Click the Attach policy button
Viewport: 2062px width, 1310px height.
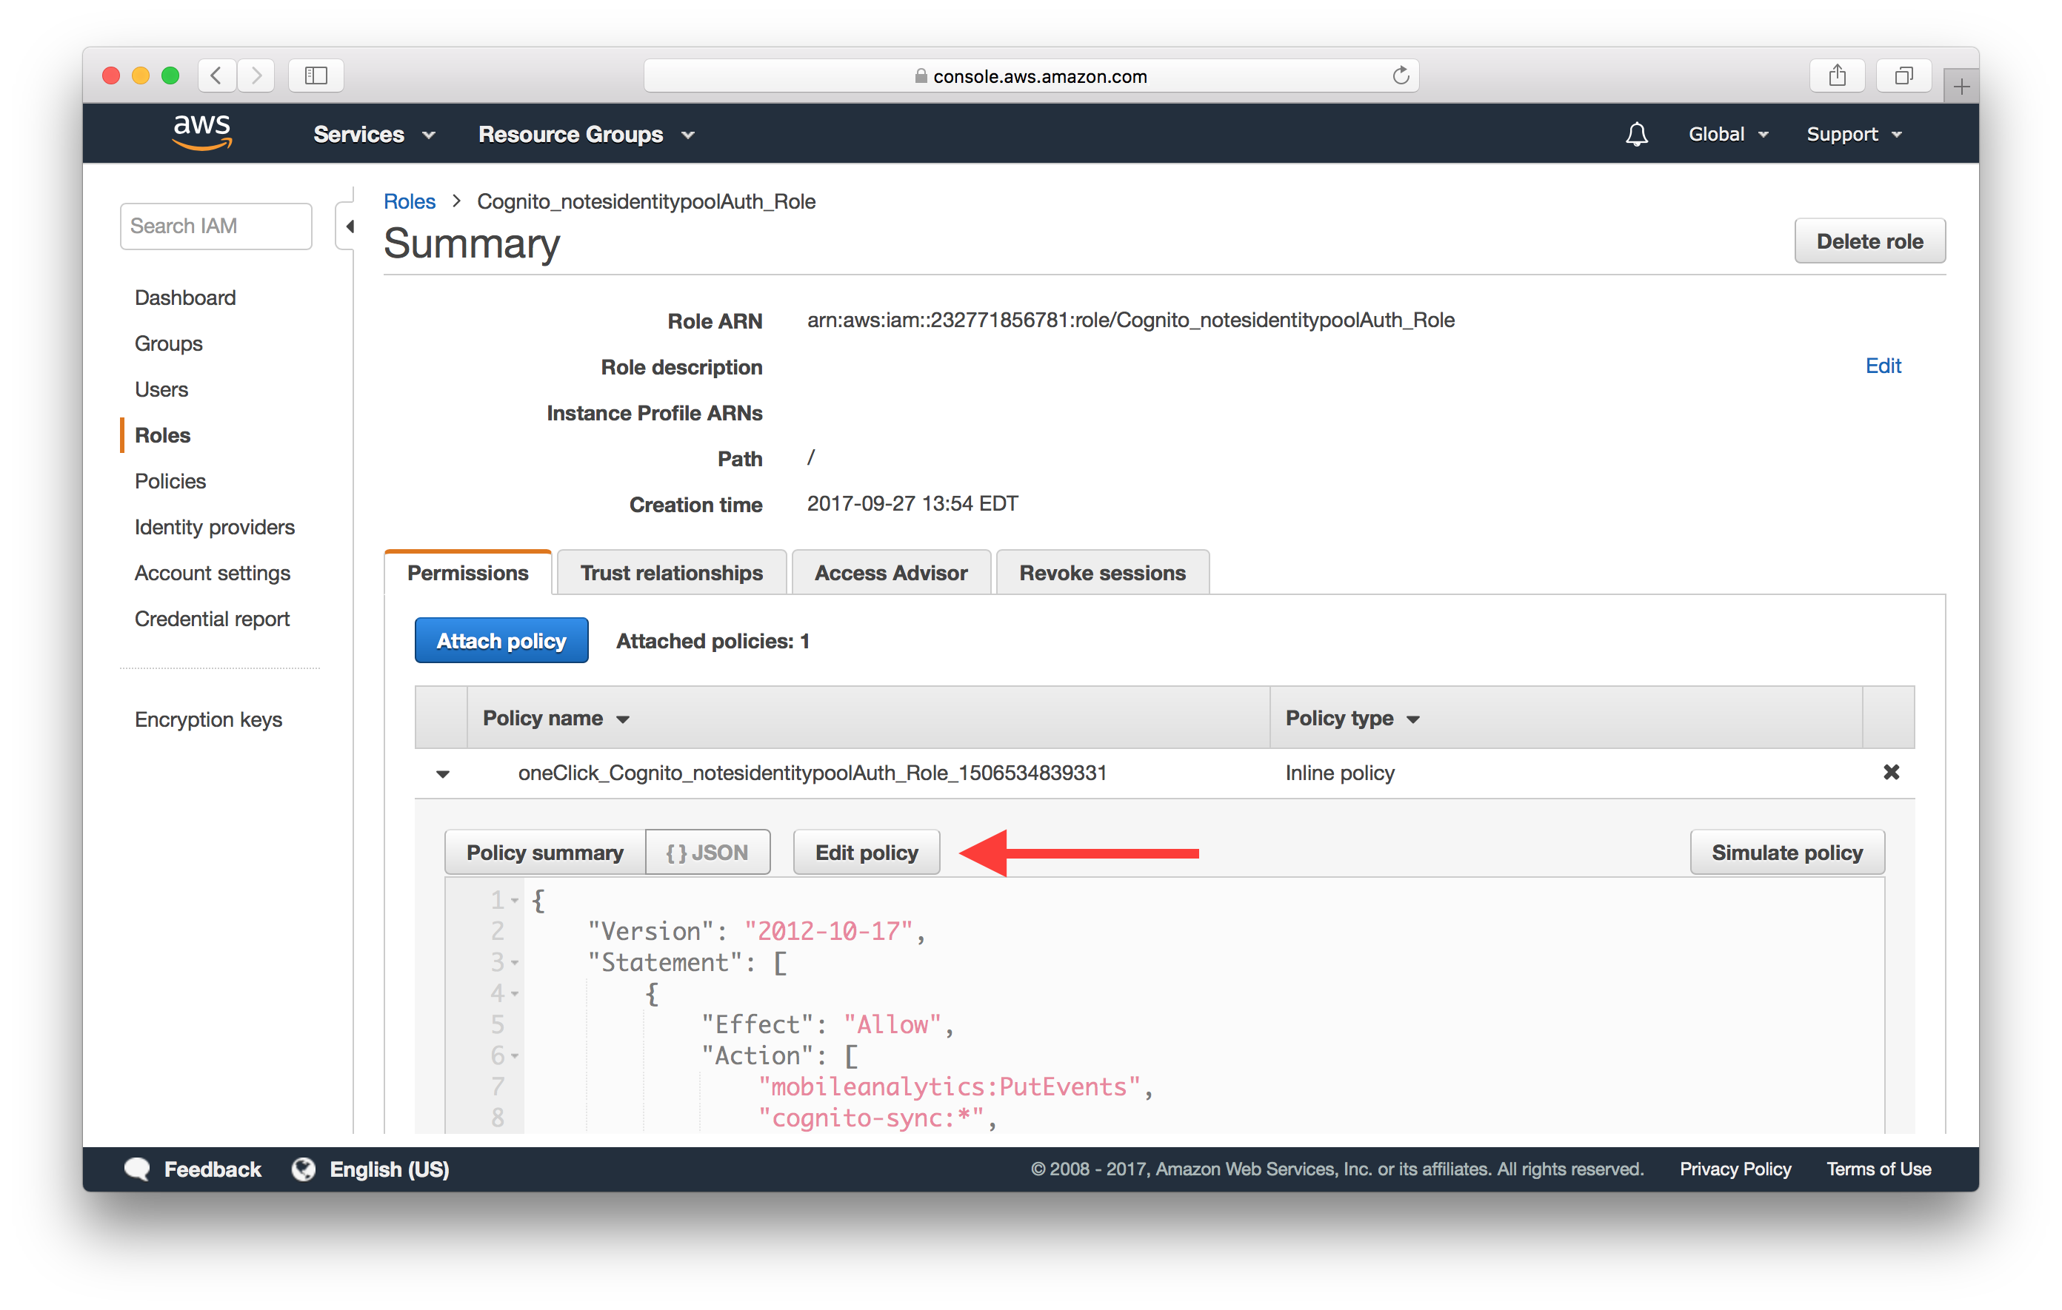[x=501, y=640]
